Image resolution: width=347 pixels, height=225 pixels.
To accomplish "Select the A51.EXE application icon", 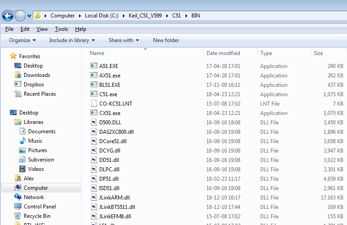I will click(94, 66).
